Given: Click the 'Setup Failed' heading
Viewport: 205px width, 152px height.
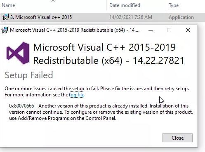Looking at the screenshot, I should [29, 75].
